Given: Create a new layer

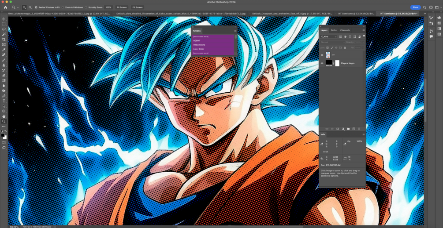Looking at the screenshot, I should [354, 129].
